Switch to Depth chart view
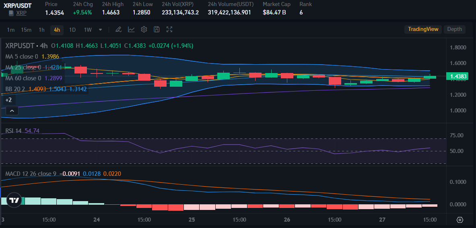This screenshot has height=228, width=476. (454, 29)
